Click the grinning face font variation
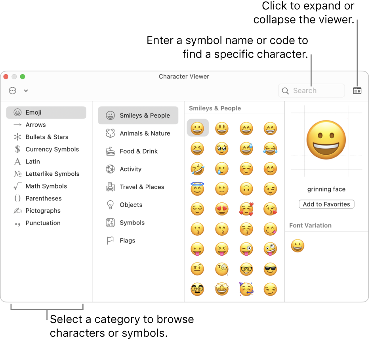The image size is (370, 342). (x=298, y=246)
